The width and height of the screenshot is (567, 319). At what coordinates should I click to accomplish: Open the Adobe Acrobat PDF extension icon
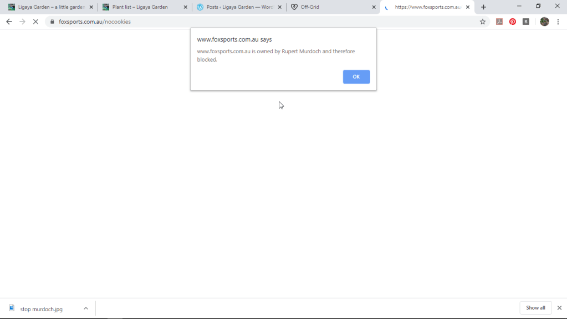tap(499, 22)
